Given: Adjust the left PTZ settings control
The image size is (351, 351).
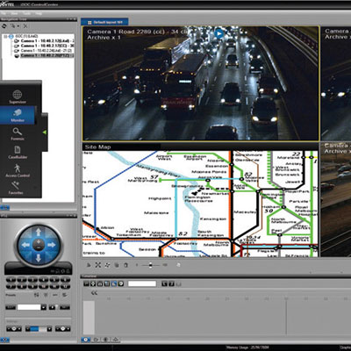Looking at the screenshot, I should click(x=14, y=329).
